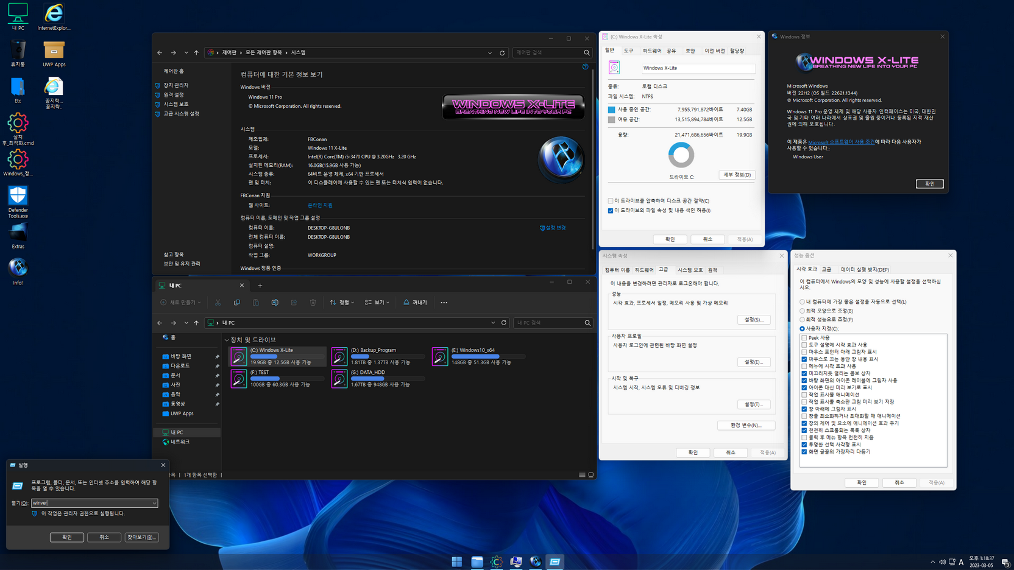Screen dimensions: 1014x570
Task: Click 세부 정보(D) button in C: properties
Action: (x=737, y=175)
